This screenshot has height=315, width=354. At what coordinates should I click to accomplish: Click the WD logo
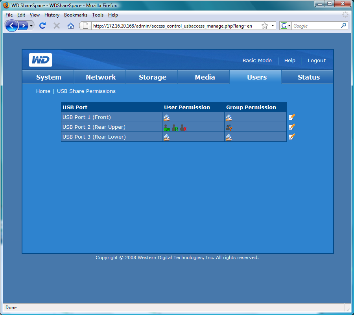[41, 60]
